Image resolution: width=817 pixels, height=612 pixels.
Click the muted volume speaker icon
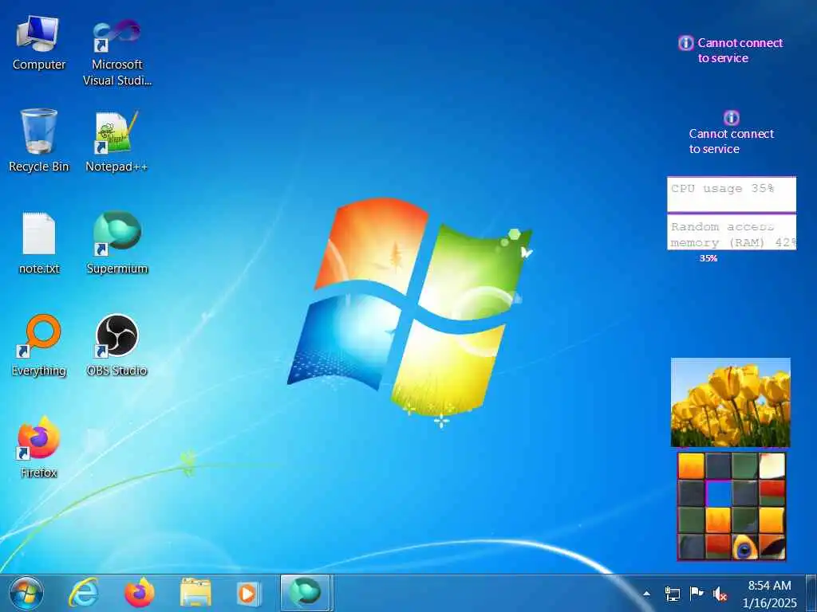[720, 594]
